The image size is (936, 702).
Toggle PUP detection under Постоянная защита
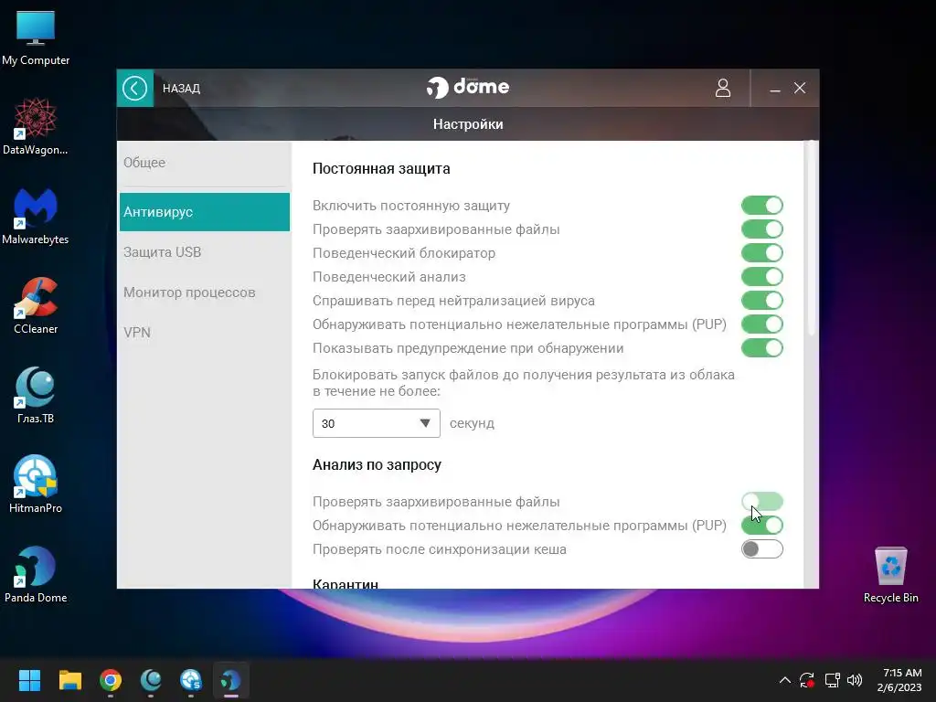[x=762, y=324]
